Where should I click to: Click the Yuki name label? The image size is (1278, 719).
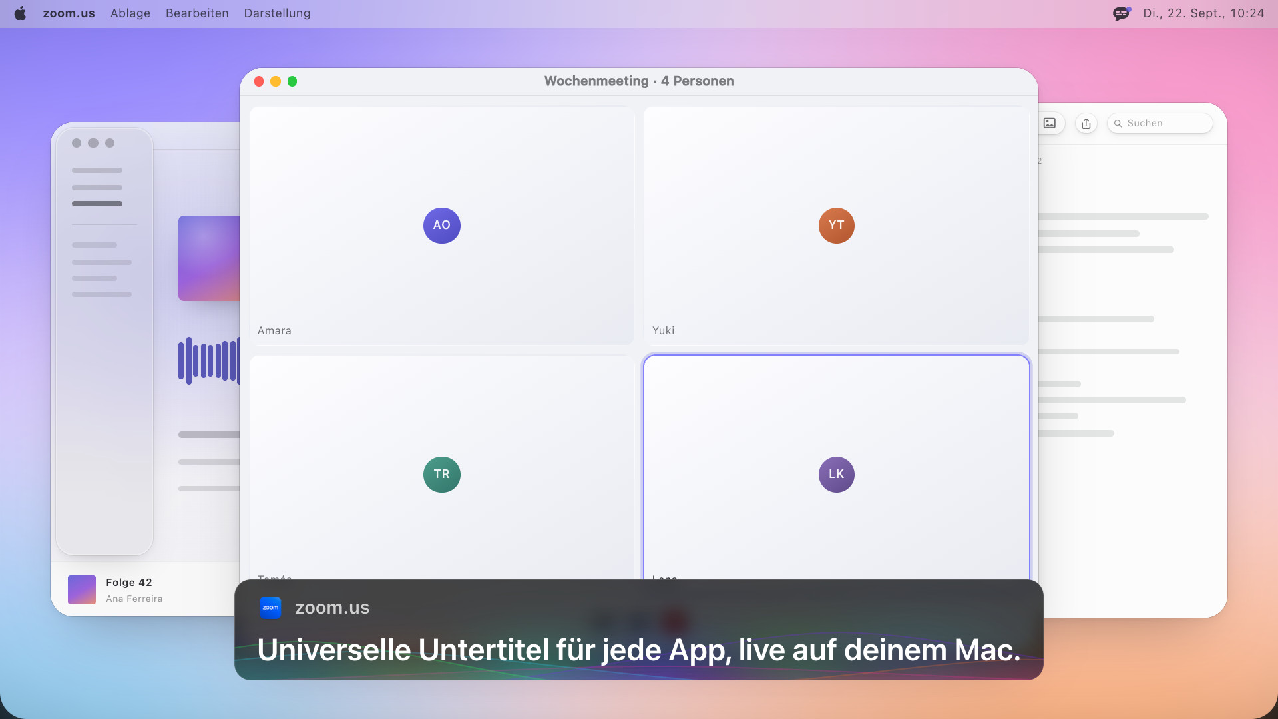point(663,330)
